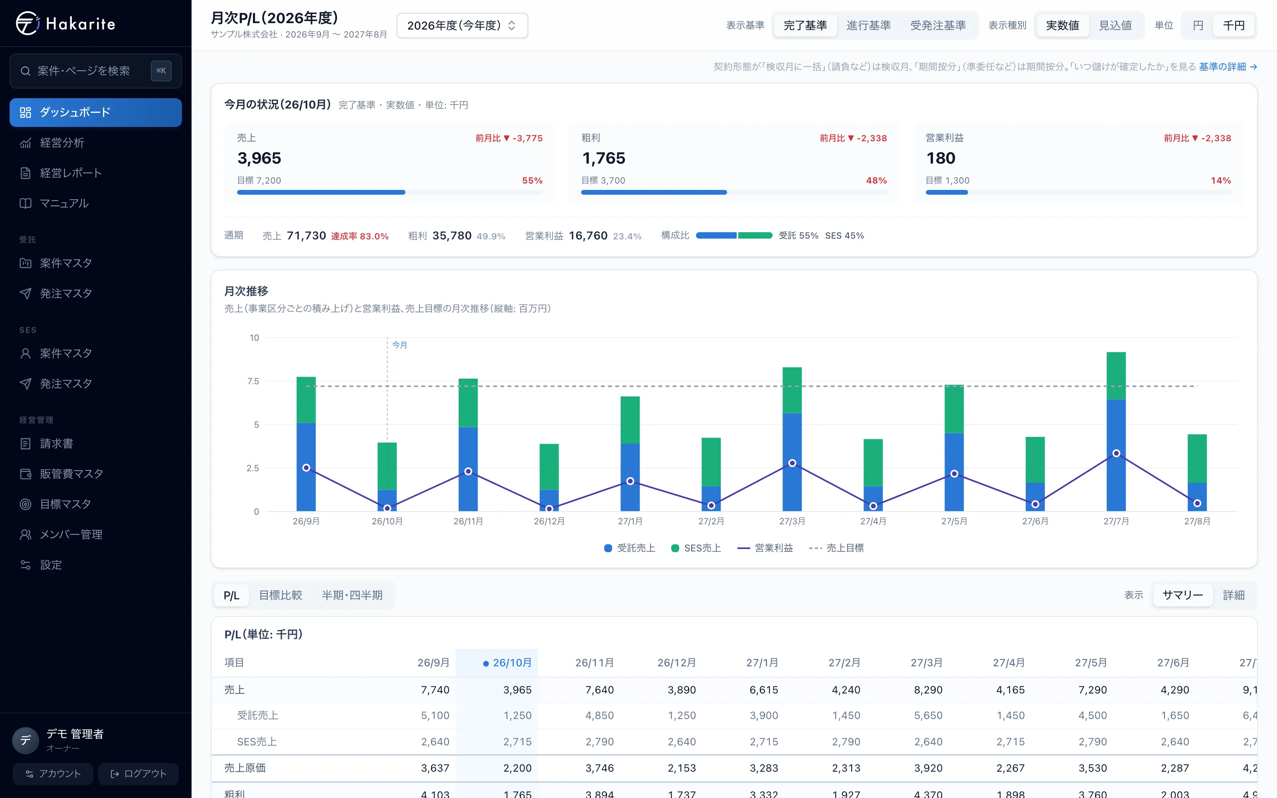
Task: Click the 営業利益 target progress bar
Action: [1078, 193]
